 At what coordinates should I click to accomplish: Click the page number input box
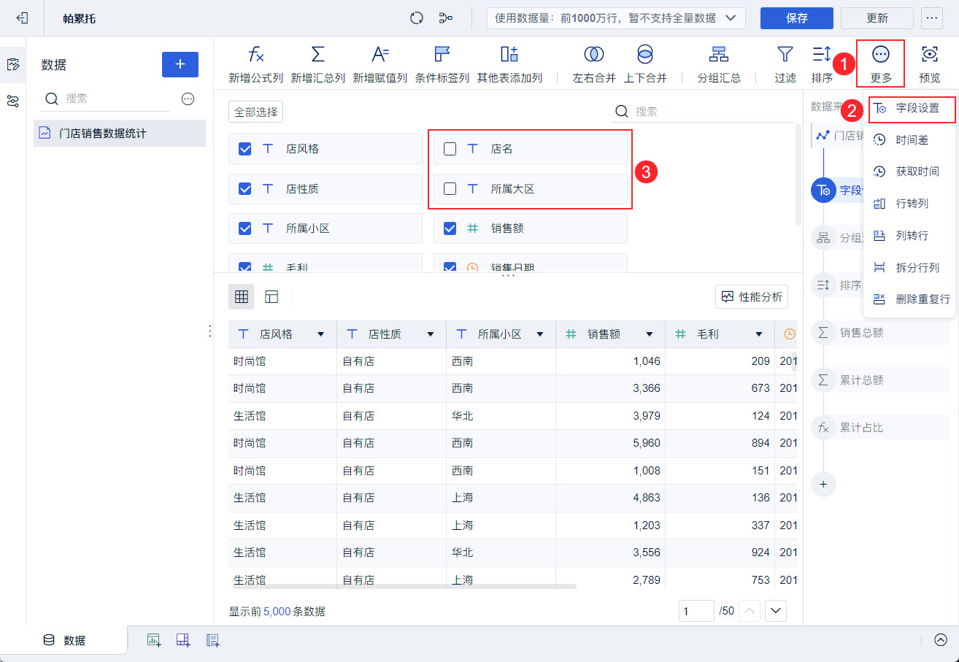(x=696, y=611)
